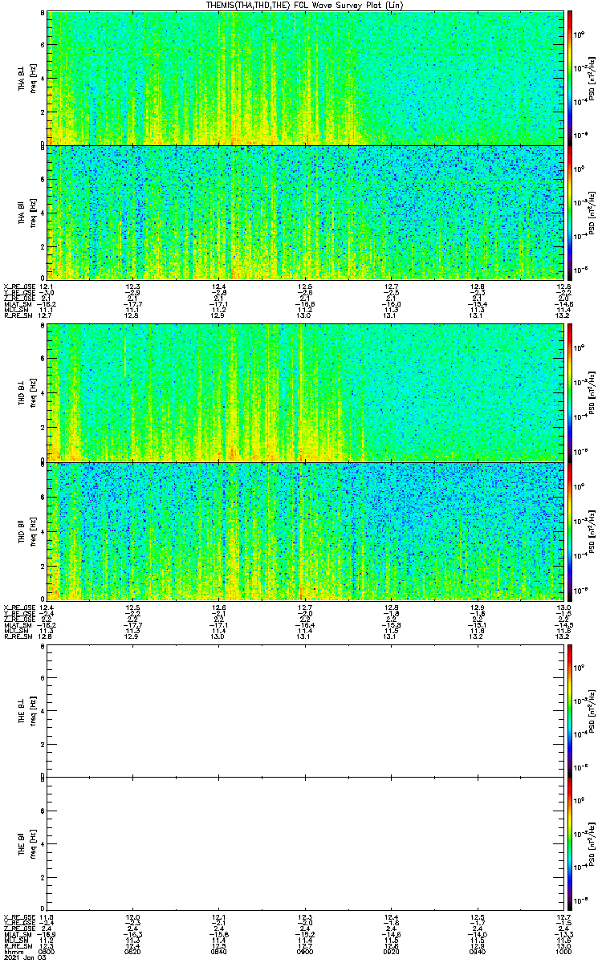
Task: Click the 0920 time tick label
Action: coord(391,951)
